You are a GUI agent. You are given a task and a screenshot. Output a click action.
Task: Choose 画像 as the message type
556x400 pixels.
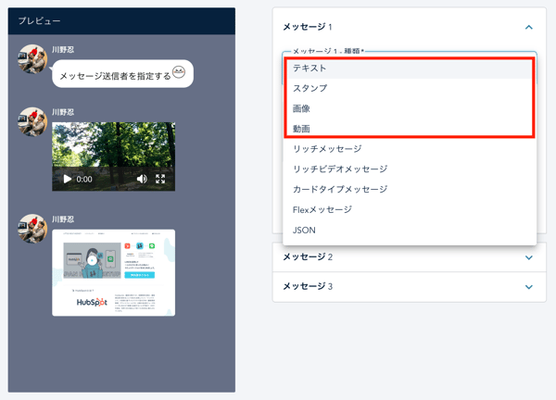[x=301, y=108]
